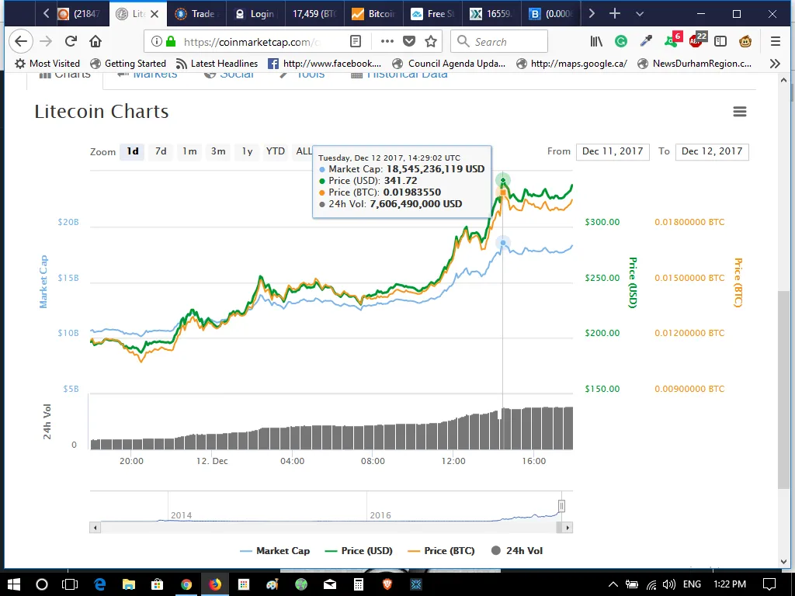Image resolution: width=795 pixels, height=596 pixels.
Task: Select the 1d zoom range
Action: point(132,151)
